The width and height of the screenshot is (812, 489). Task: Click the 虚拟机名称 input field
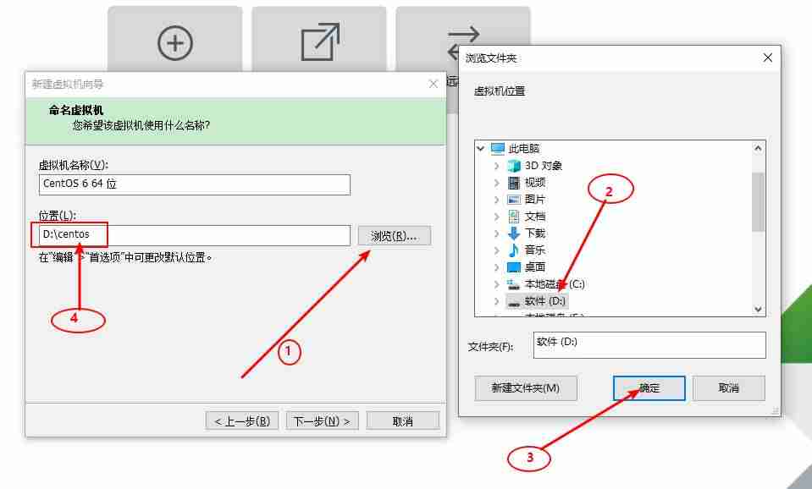point(195,184)
